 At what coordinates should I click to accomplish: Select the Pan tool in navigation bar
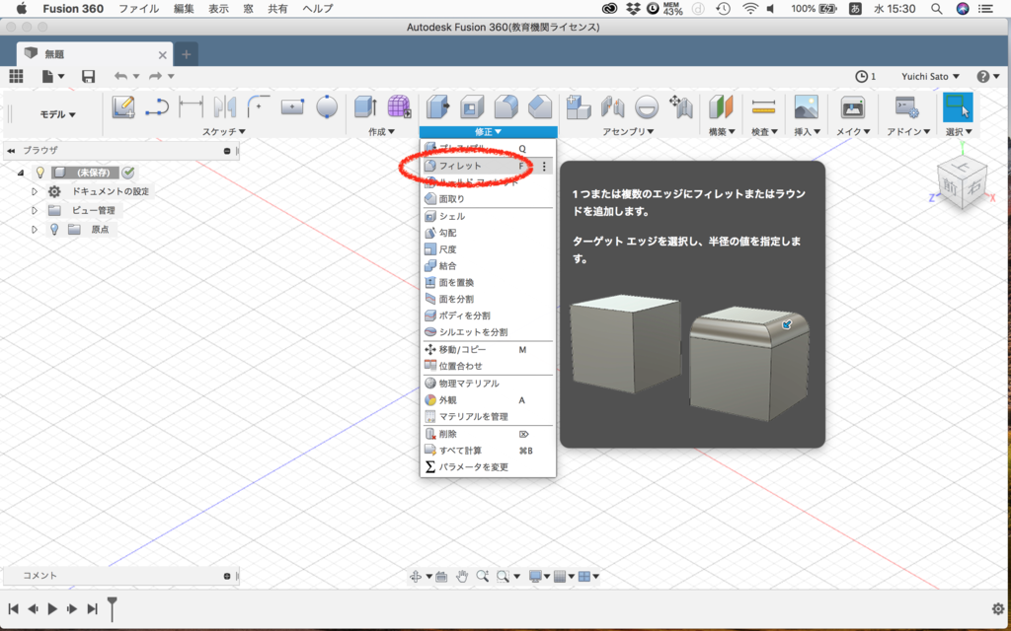tap(462, 575)
